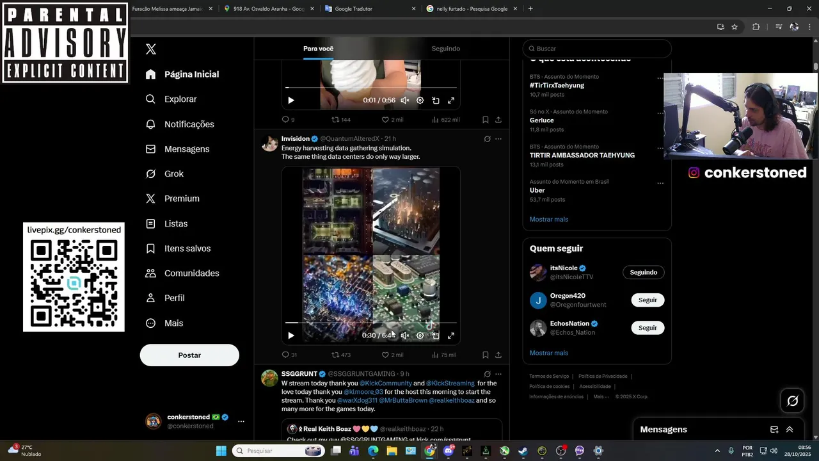Open Perfil in the sidebar
Viewport: 819px width, 461px height.
(x=165, y=298)
